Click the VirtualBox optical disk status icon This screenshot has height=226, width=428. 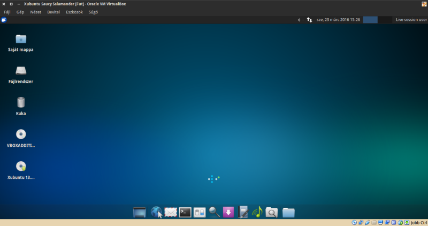pos(354,222)
